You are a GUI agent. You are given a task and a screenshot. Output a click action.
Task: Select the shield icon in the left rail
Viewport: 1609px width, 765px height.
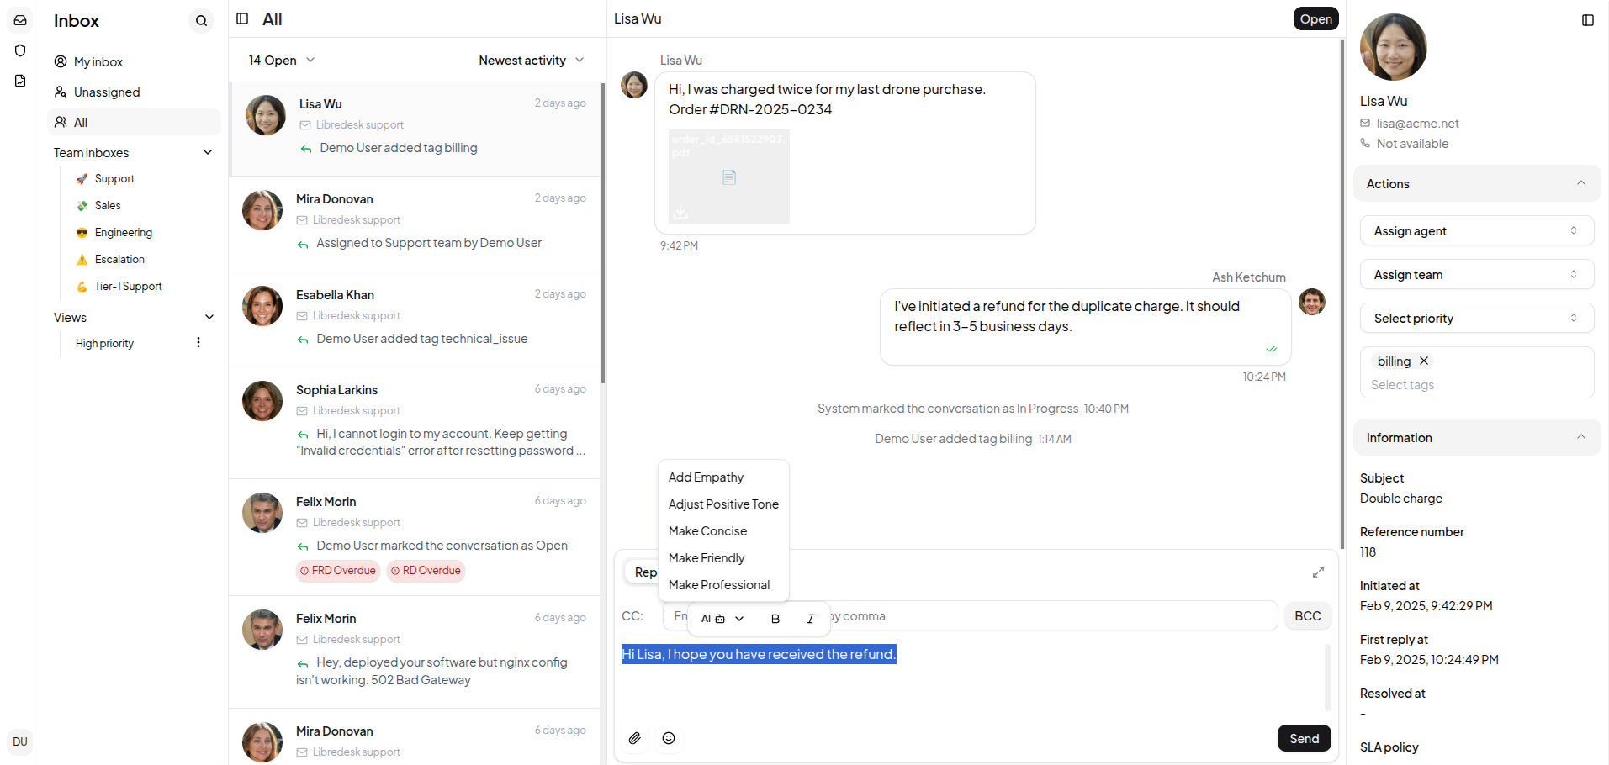tap(19, 50)
